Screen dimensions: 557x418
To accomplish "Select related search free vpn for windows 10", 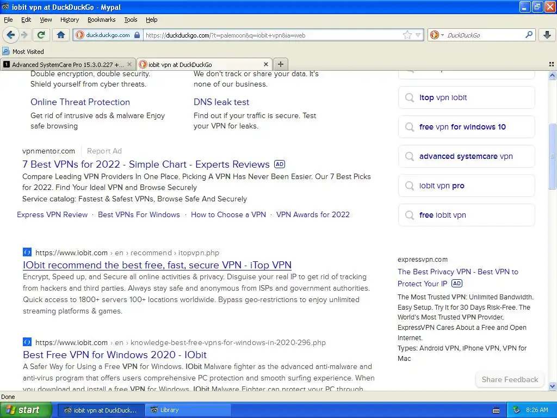I will [x=466, y=127].
